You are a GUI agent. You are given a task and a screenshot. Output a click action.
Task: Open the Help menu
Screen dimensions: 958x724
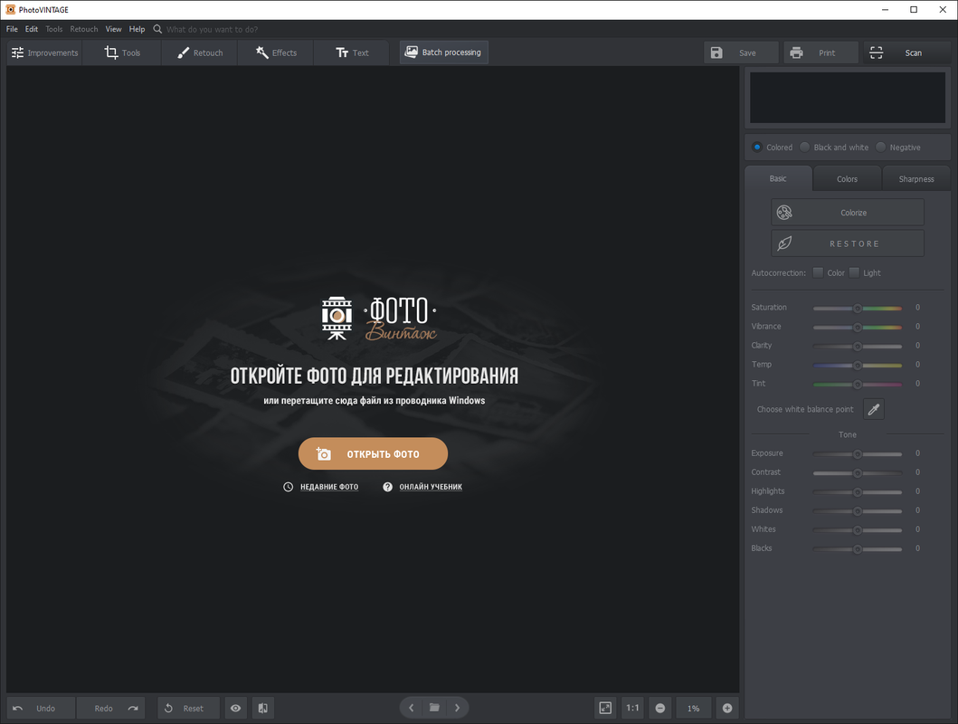point(137,29)
